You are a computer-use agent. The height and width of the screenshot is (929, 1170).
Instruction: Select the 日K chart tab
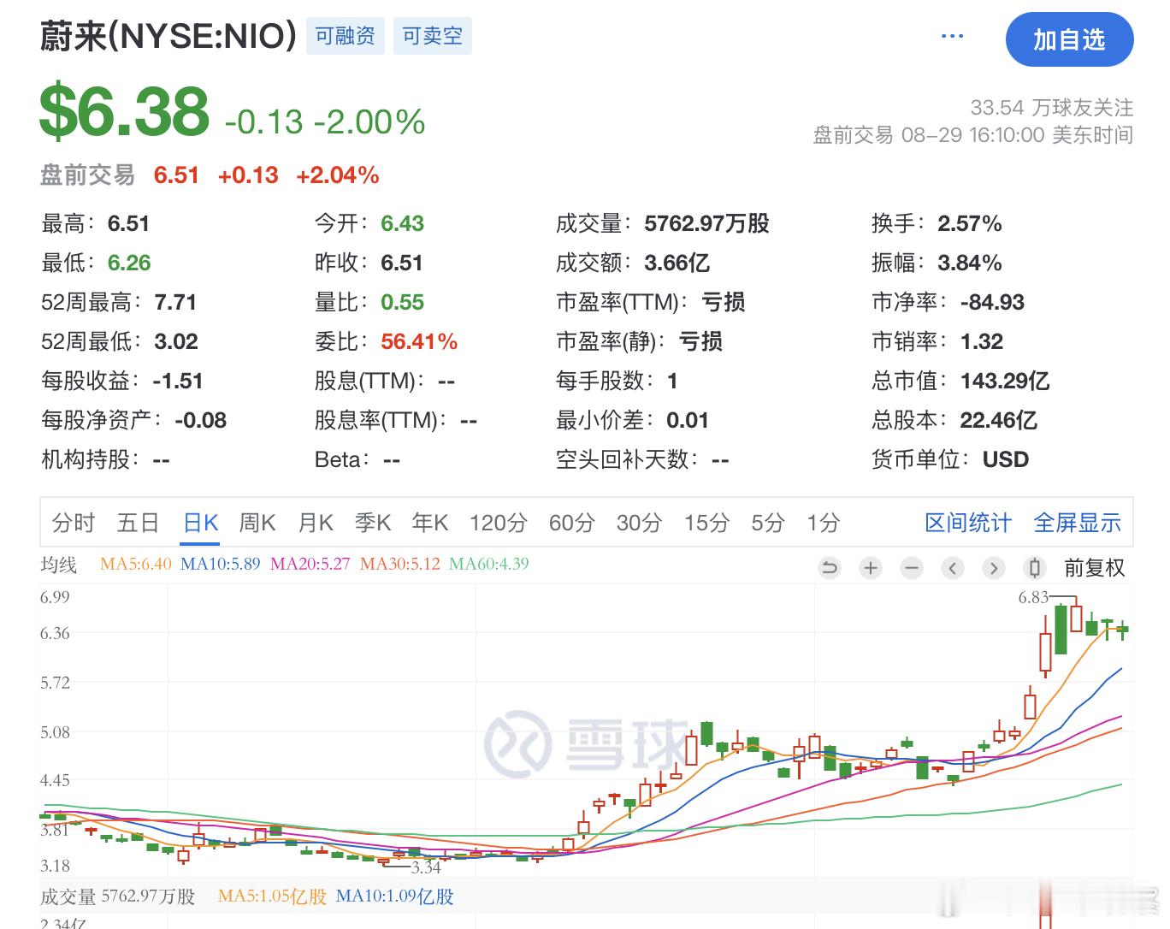[x=201, y=523]
